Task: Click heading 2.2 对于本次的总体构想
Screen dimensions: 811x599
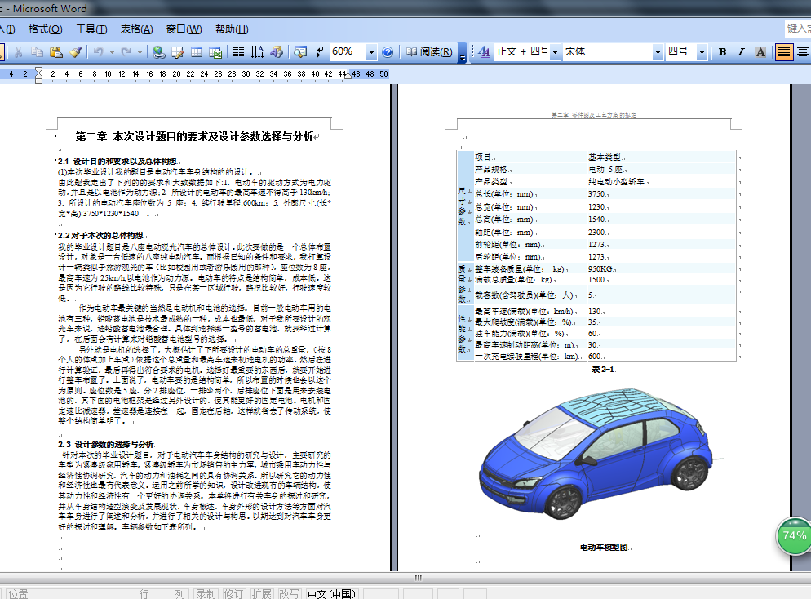Action: click(100, 235)
